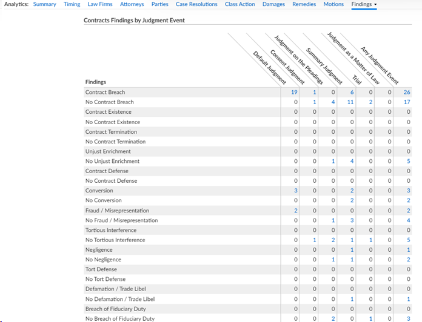This screenshot has height=322, width=422.
Task: Select the Defamation / Trade Libel row label
Action: pyautogui.click(x=116, y=289)
